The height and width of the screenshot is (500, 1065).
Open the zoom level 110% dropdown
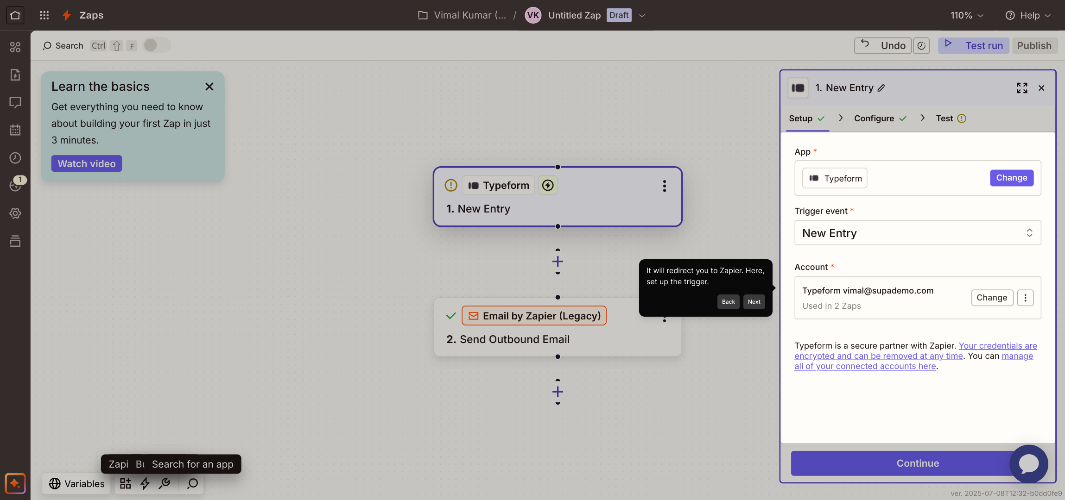[967, 15]
